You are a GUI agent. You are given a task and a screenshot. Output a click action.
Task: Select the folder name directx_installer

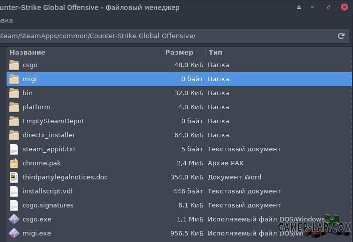coord(49,135)
